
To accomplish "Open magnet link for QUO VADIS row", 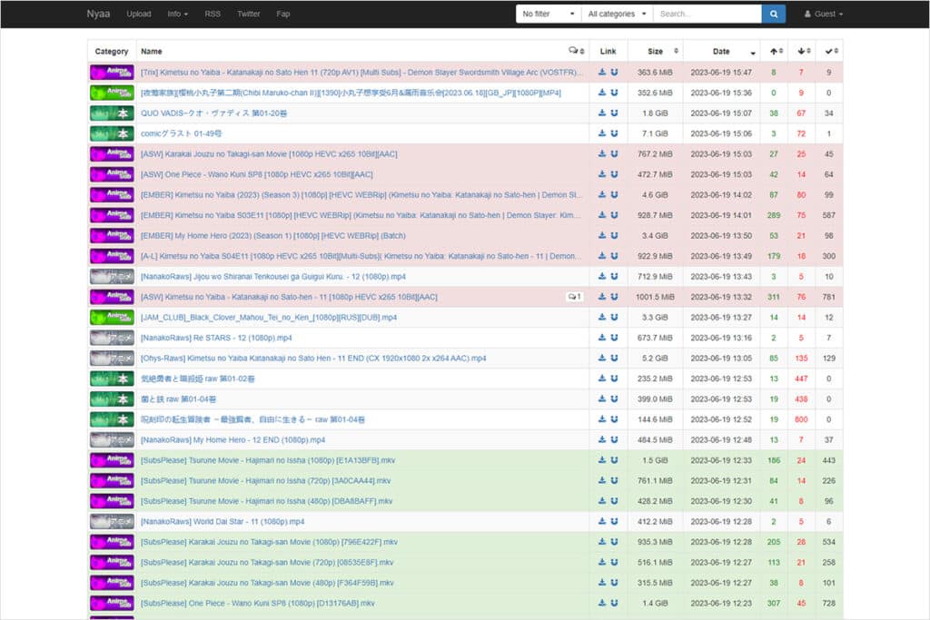I will pyautogui.click(x=614, y=113).
